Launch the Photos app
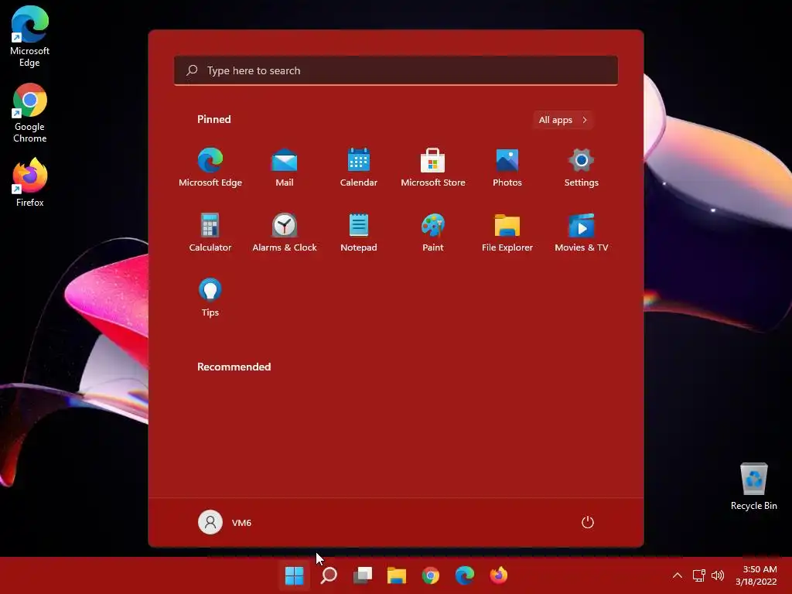Screen dimensions: 792x594 (x=507, y=168)
